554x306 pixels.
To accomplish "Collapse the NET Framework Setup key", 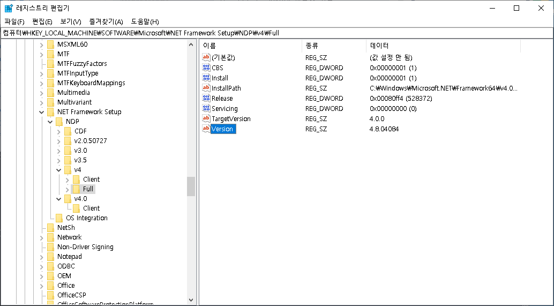I will pos(42,112).
